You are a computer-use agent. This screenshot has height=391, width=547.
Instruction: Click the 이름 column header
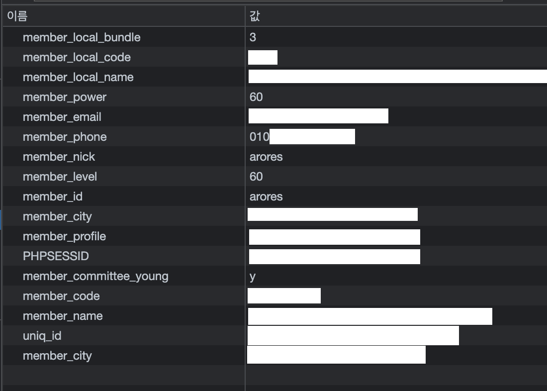[x=17, y=16]
